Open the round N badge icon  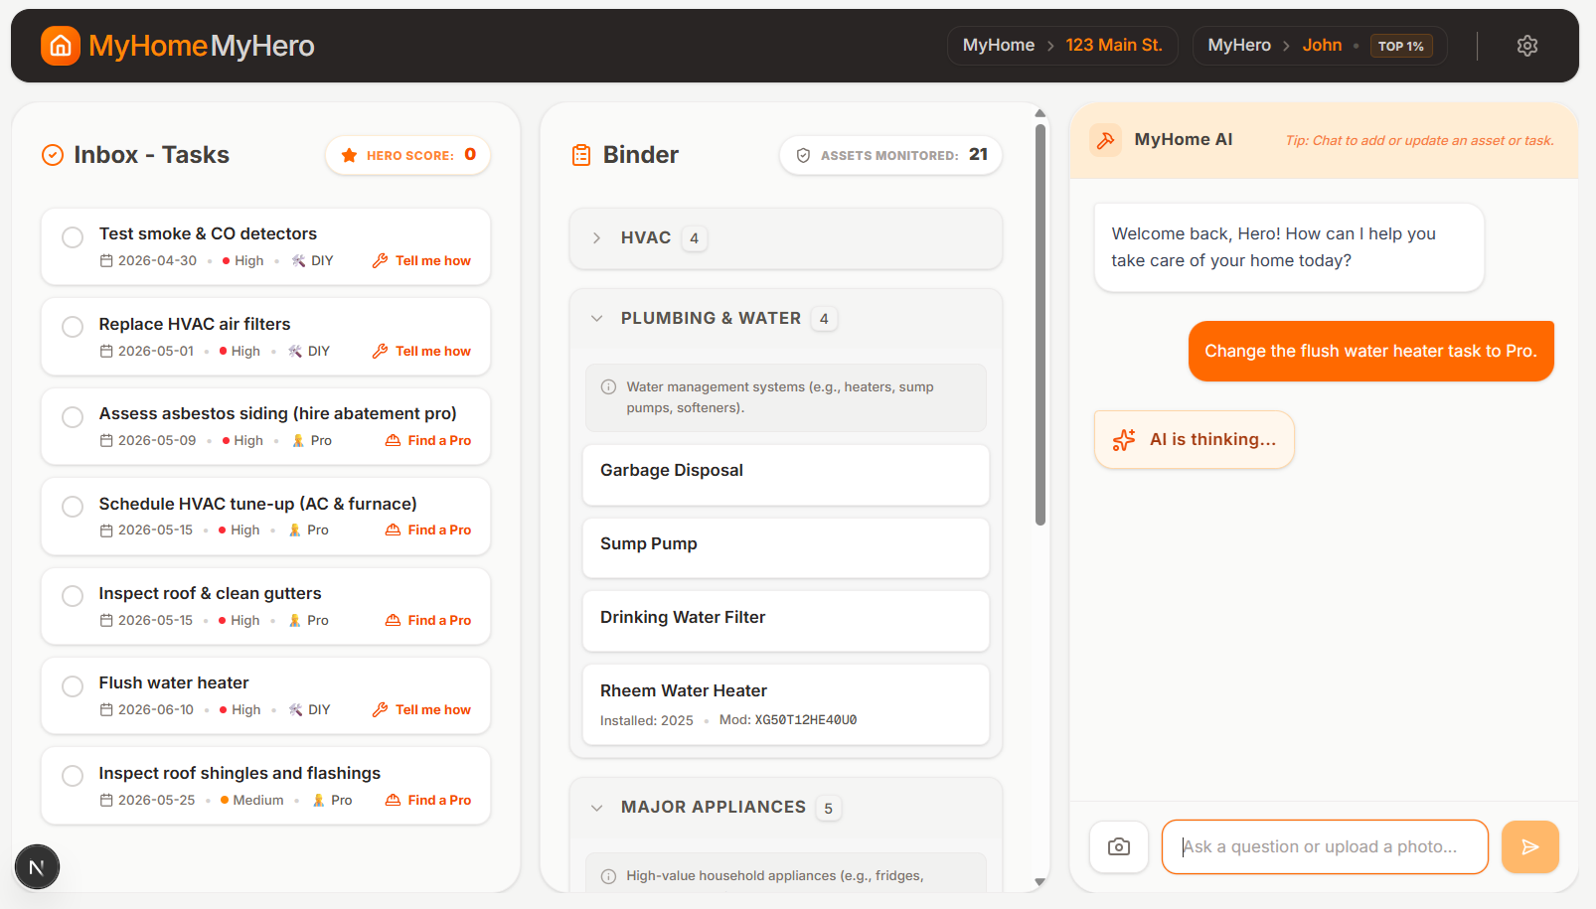37,867
